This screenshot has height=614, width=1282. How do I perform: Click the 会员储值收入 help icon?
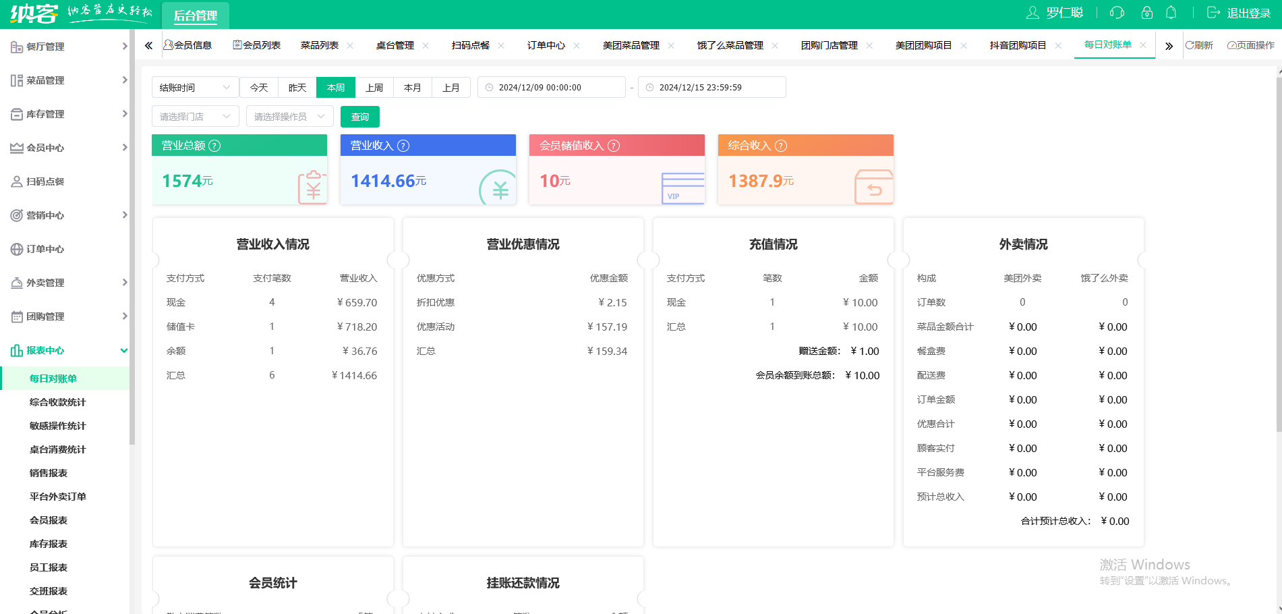(614, 145)
